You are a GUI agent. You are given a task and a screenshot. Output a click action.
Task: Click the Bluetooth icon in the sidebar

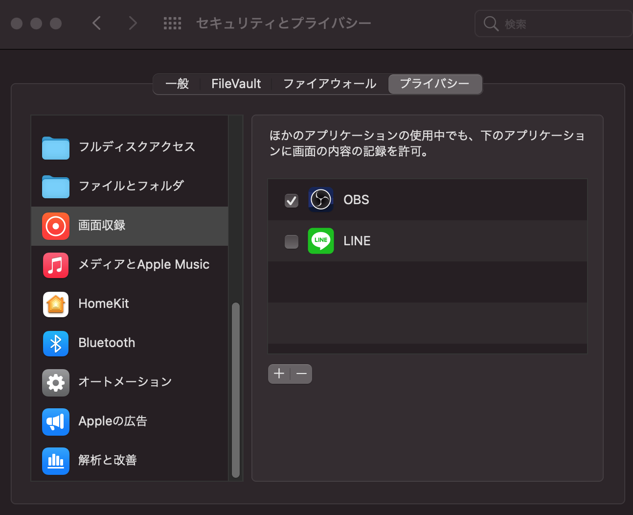pos(56,343)
